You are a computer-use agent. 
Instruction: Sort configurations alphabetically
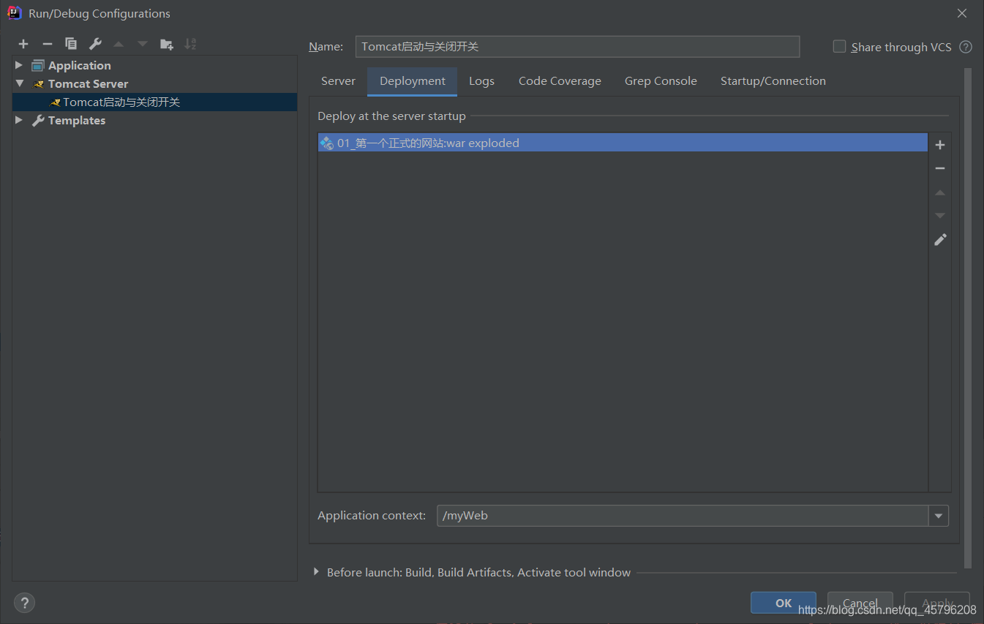point(190,44)
